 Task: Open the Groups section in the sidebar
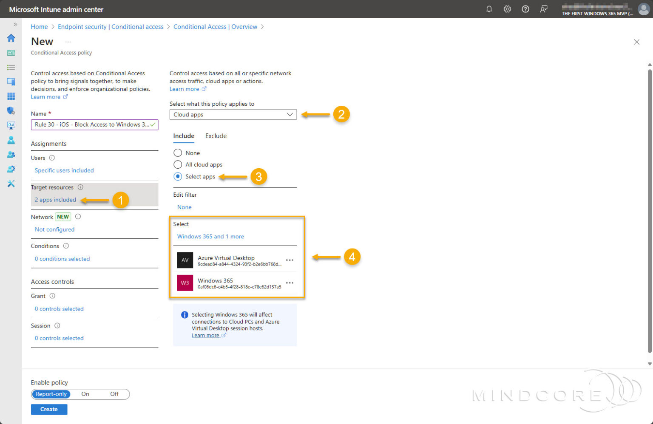tap(11, 154)
